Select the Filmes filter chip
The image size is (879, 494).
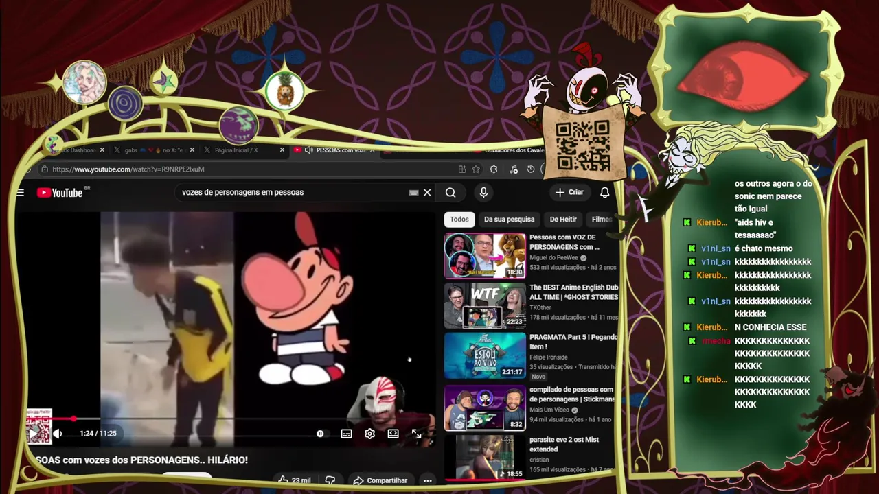(x=602, y=220)
